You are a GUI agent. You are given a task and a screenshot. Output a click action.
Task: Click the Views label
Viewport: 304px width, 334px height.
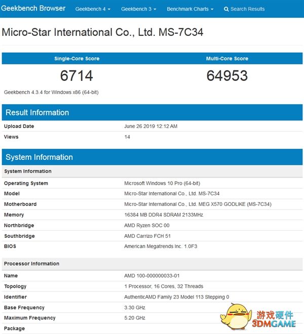pyautogui.click(x=11, y=137)
